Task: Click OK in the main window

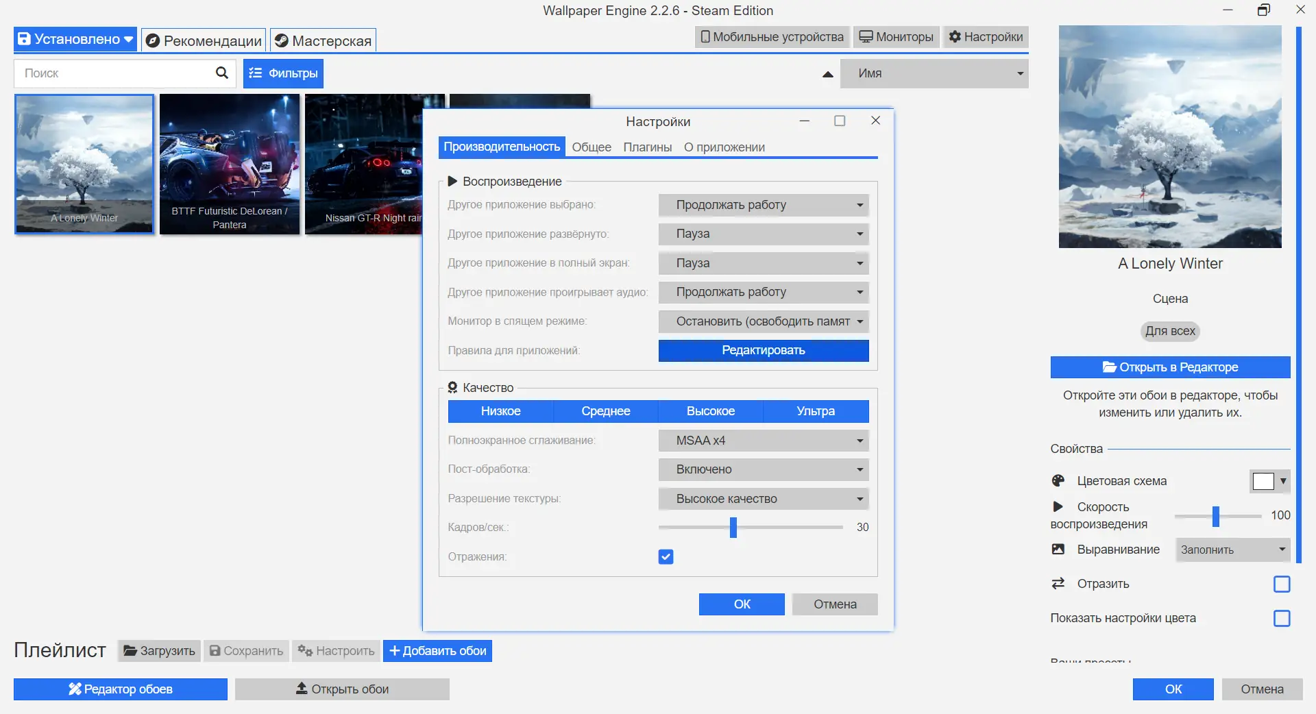Action: [x=1173, y=689]
